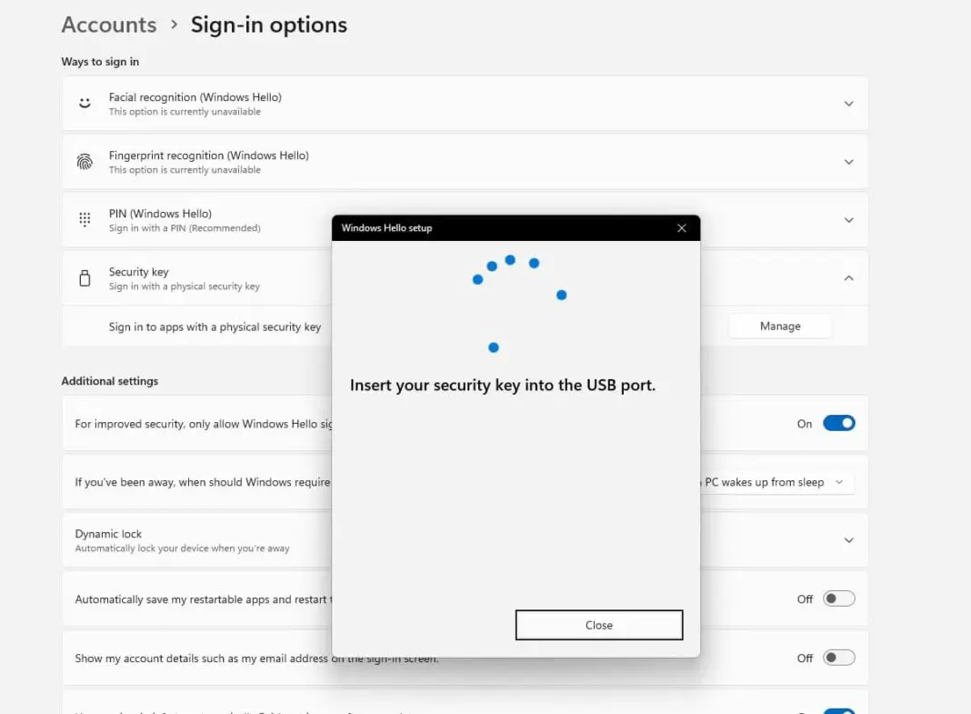Click the Facial recognition face icon

[x=85, y=102]
